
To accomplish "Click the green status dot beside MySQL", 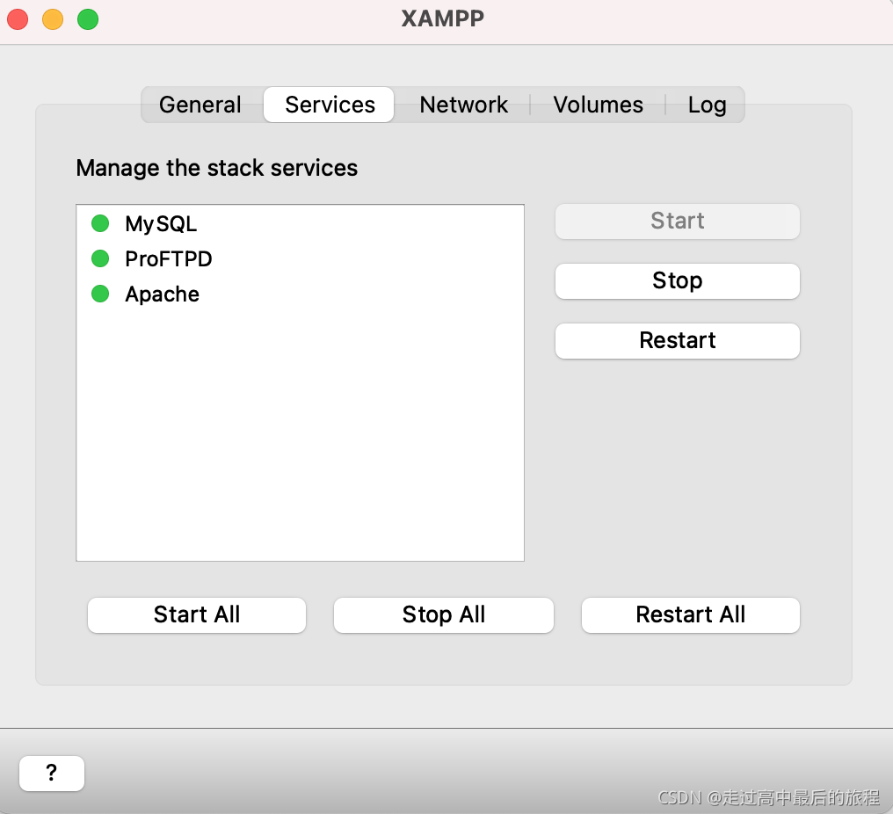I will [100, 223].
